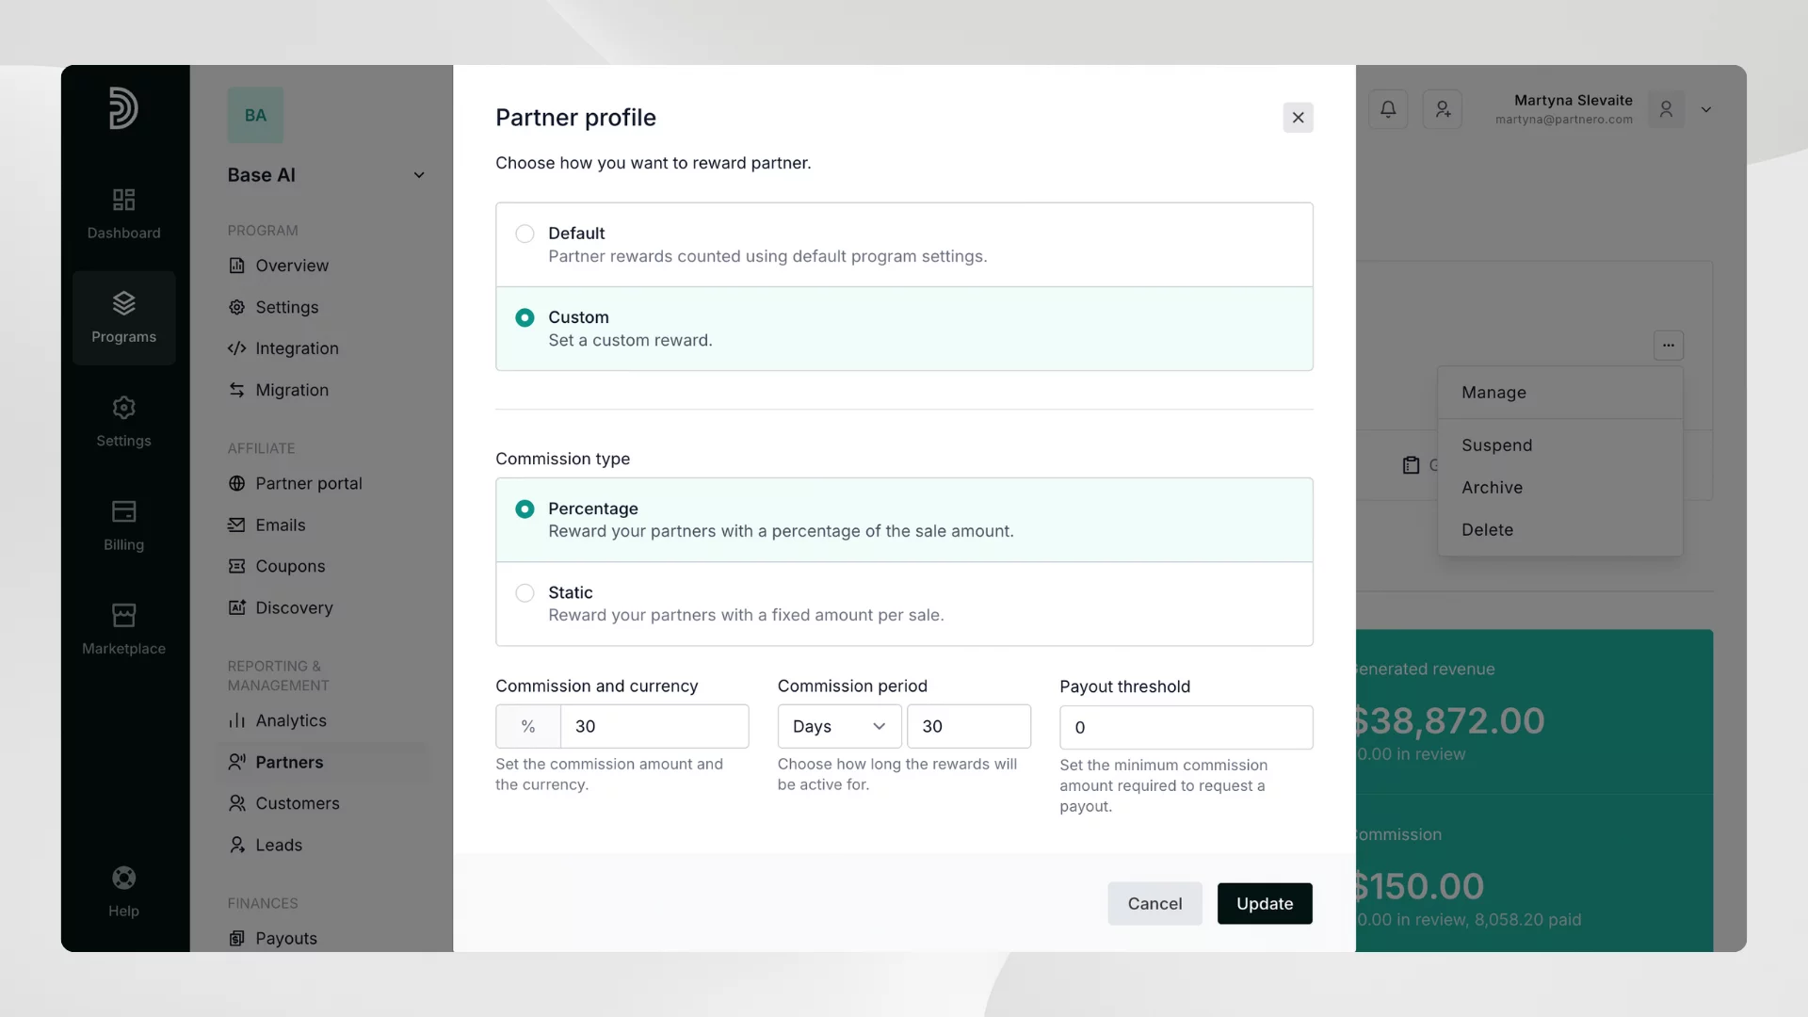This screenshot has height=1017, width=1808.
Task: Cancel the partner profile changes
Action: [x=1154, y=903]
